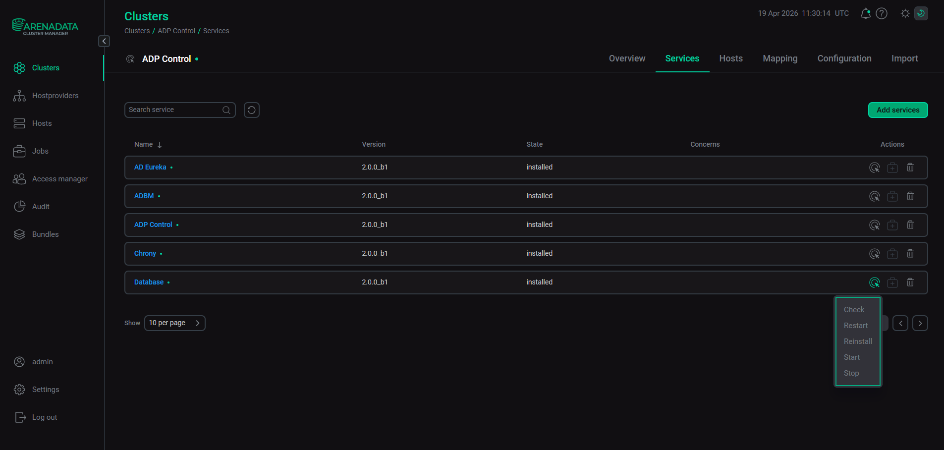Viewport: 944px width, 450px height.
Task: Open the ADP Control service link
Action: pyautogui.click(x=153, y=225)
